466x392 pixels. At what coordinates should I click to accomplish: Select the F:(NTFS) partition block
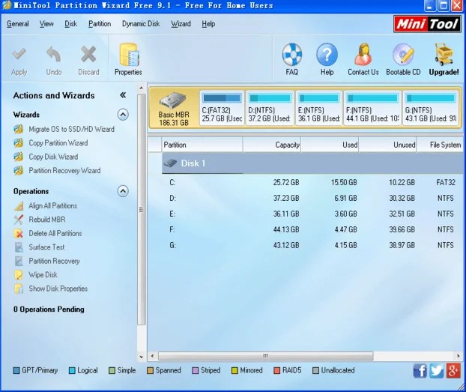(372, 108)
